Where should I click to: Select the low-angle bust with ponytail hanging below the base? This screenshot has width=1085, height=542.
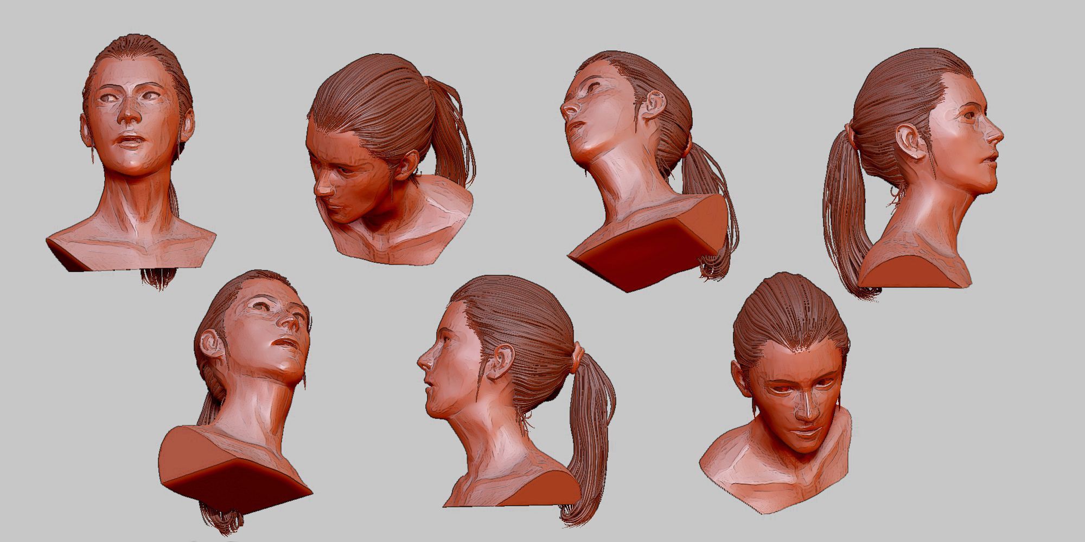tap(235, 402)
